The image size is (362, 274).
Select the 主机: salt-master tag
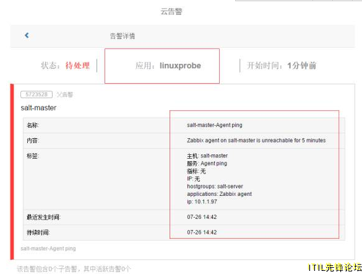[x=207, y=156]
